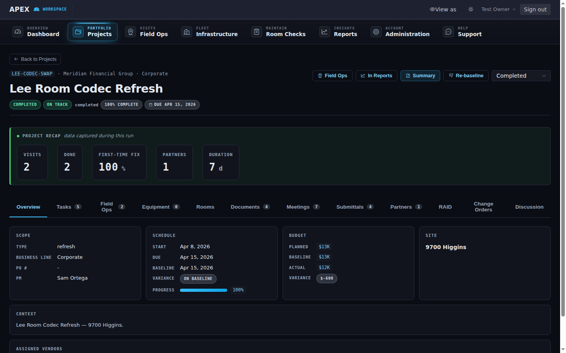
Task: Open the Partners tab
Action: (x=406, y=207)
